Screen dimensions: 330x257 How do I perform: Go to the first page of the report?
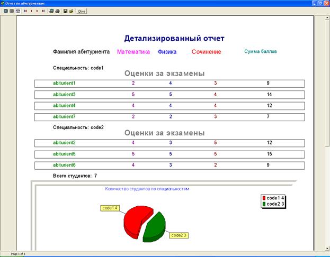tap(25, 11)
